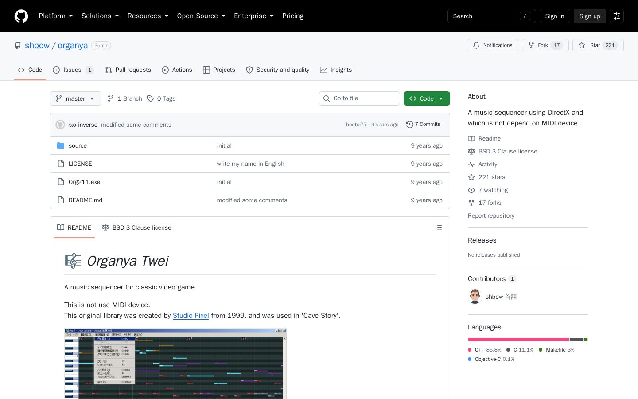Open the README.md file

click(86, 200)
